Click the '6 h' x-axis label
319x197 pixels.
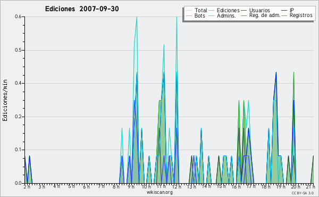[x=86, y=186]
